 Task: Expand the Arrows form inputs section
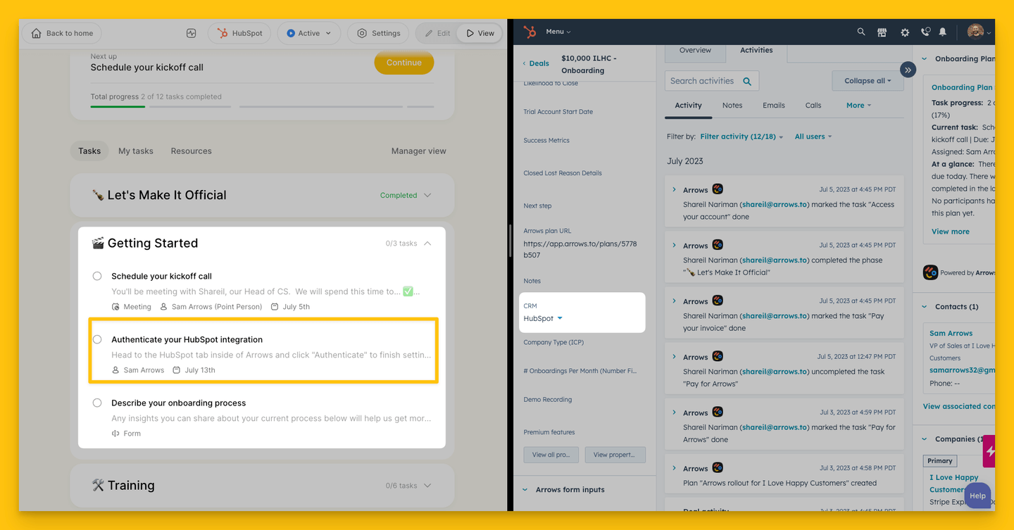pyautogui.click(x=525, y=490)
